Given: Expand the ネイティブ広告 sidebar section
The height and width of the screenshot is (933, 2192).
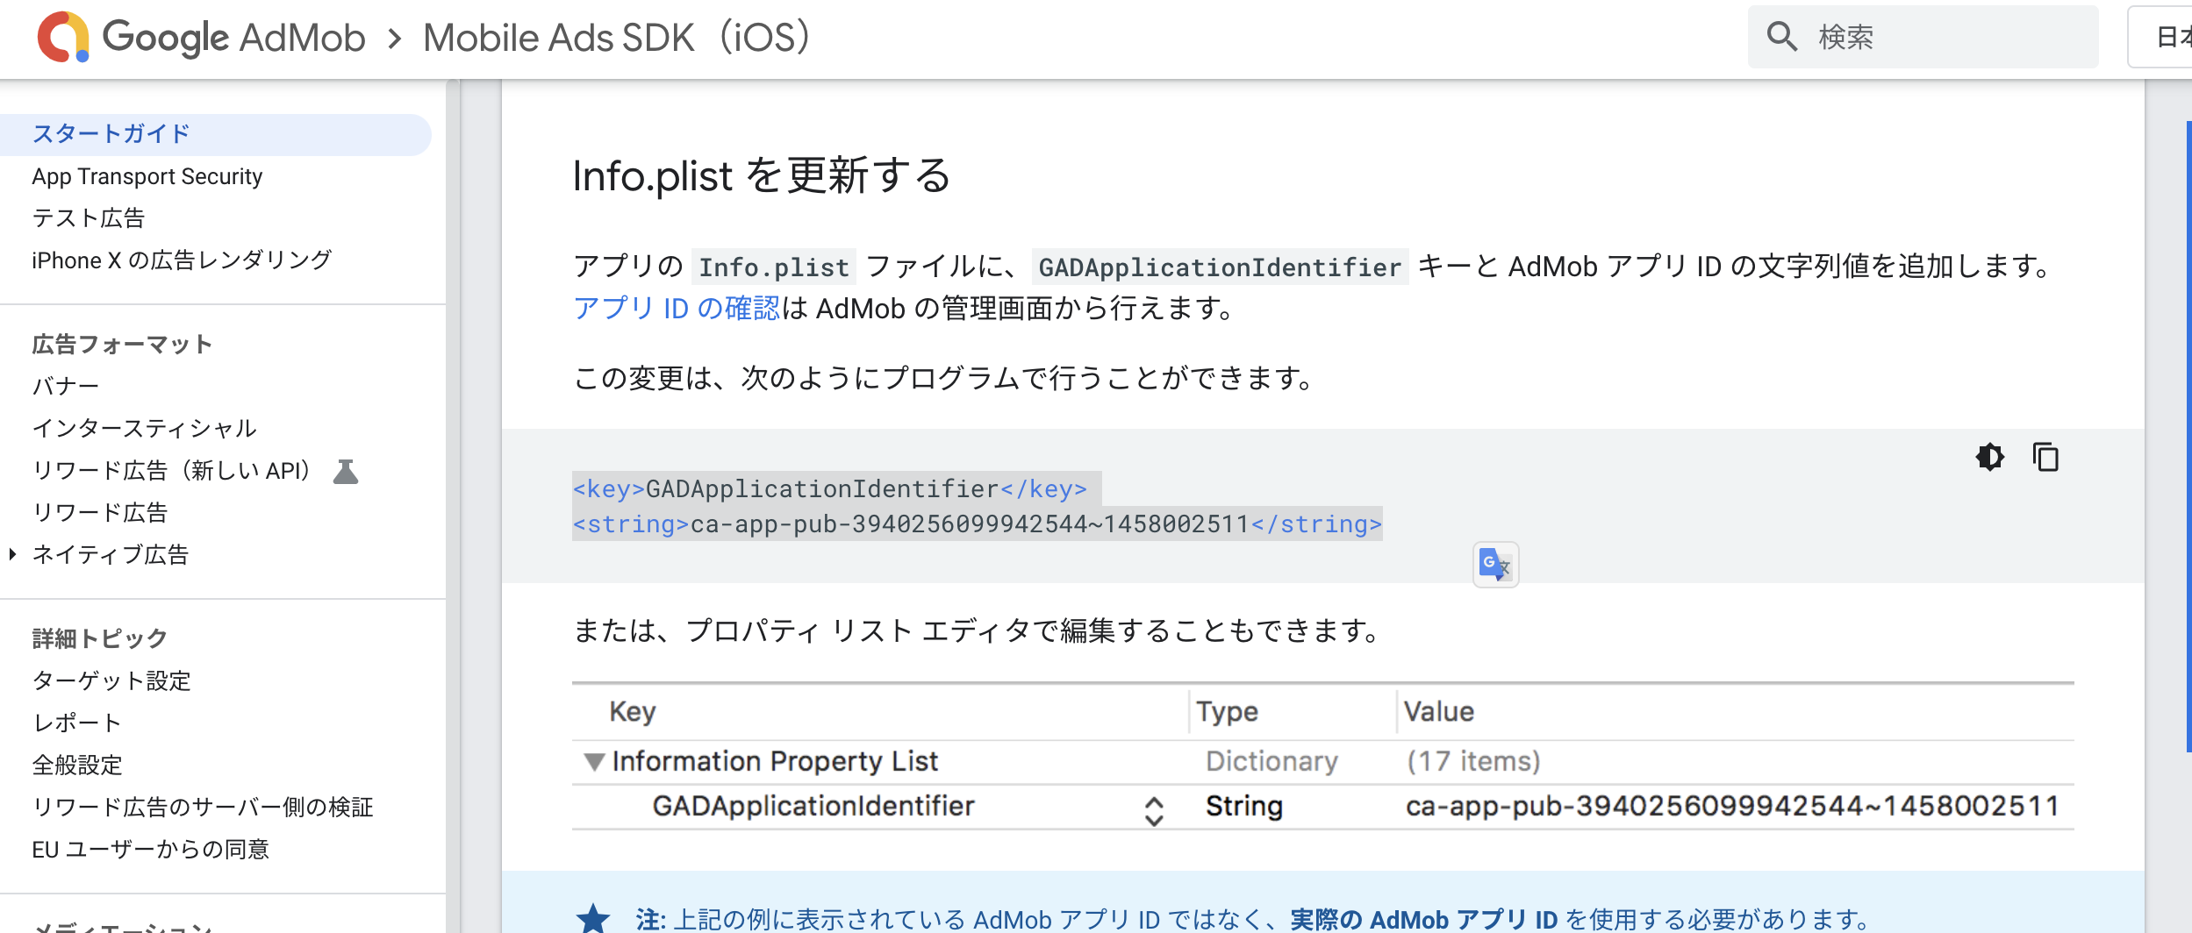Looking at the screenshot, I should click(12, 554).
